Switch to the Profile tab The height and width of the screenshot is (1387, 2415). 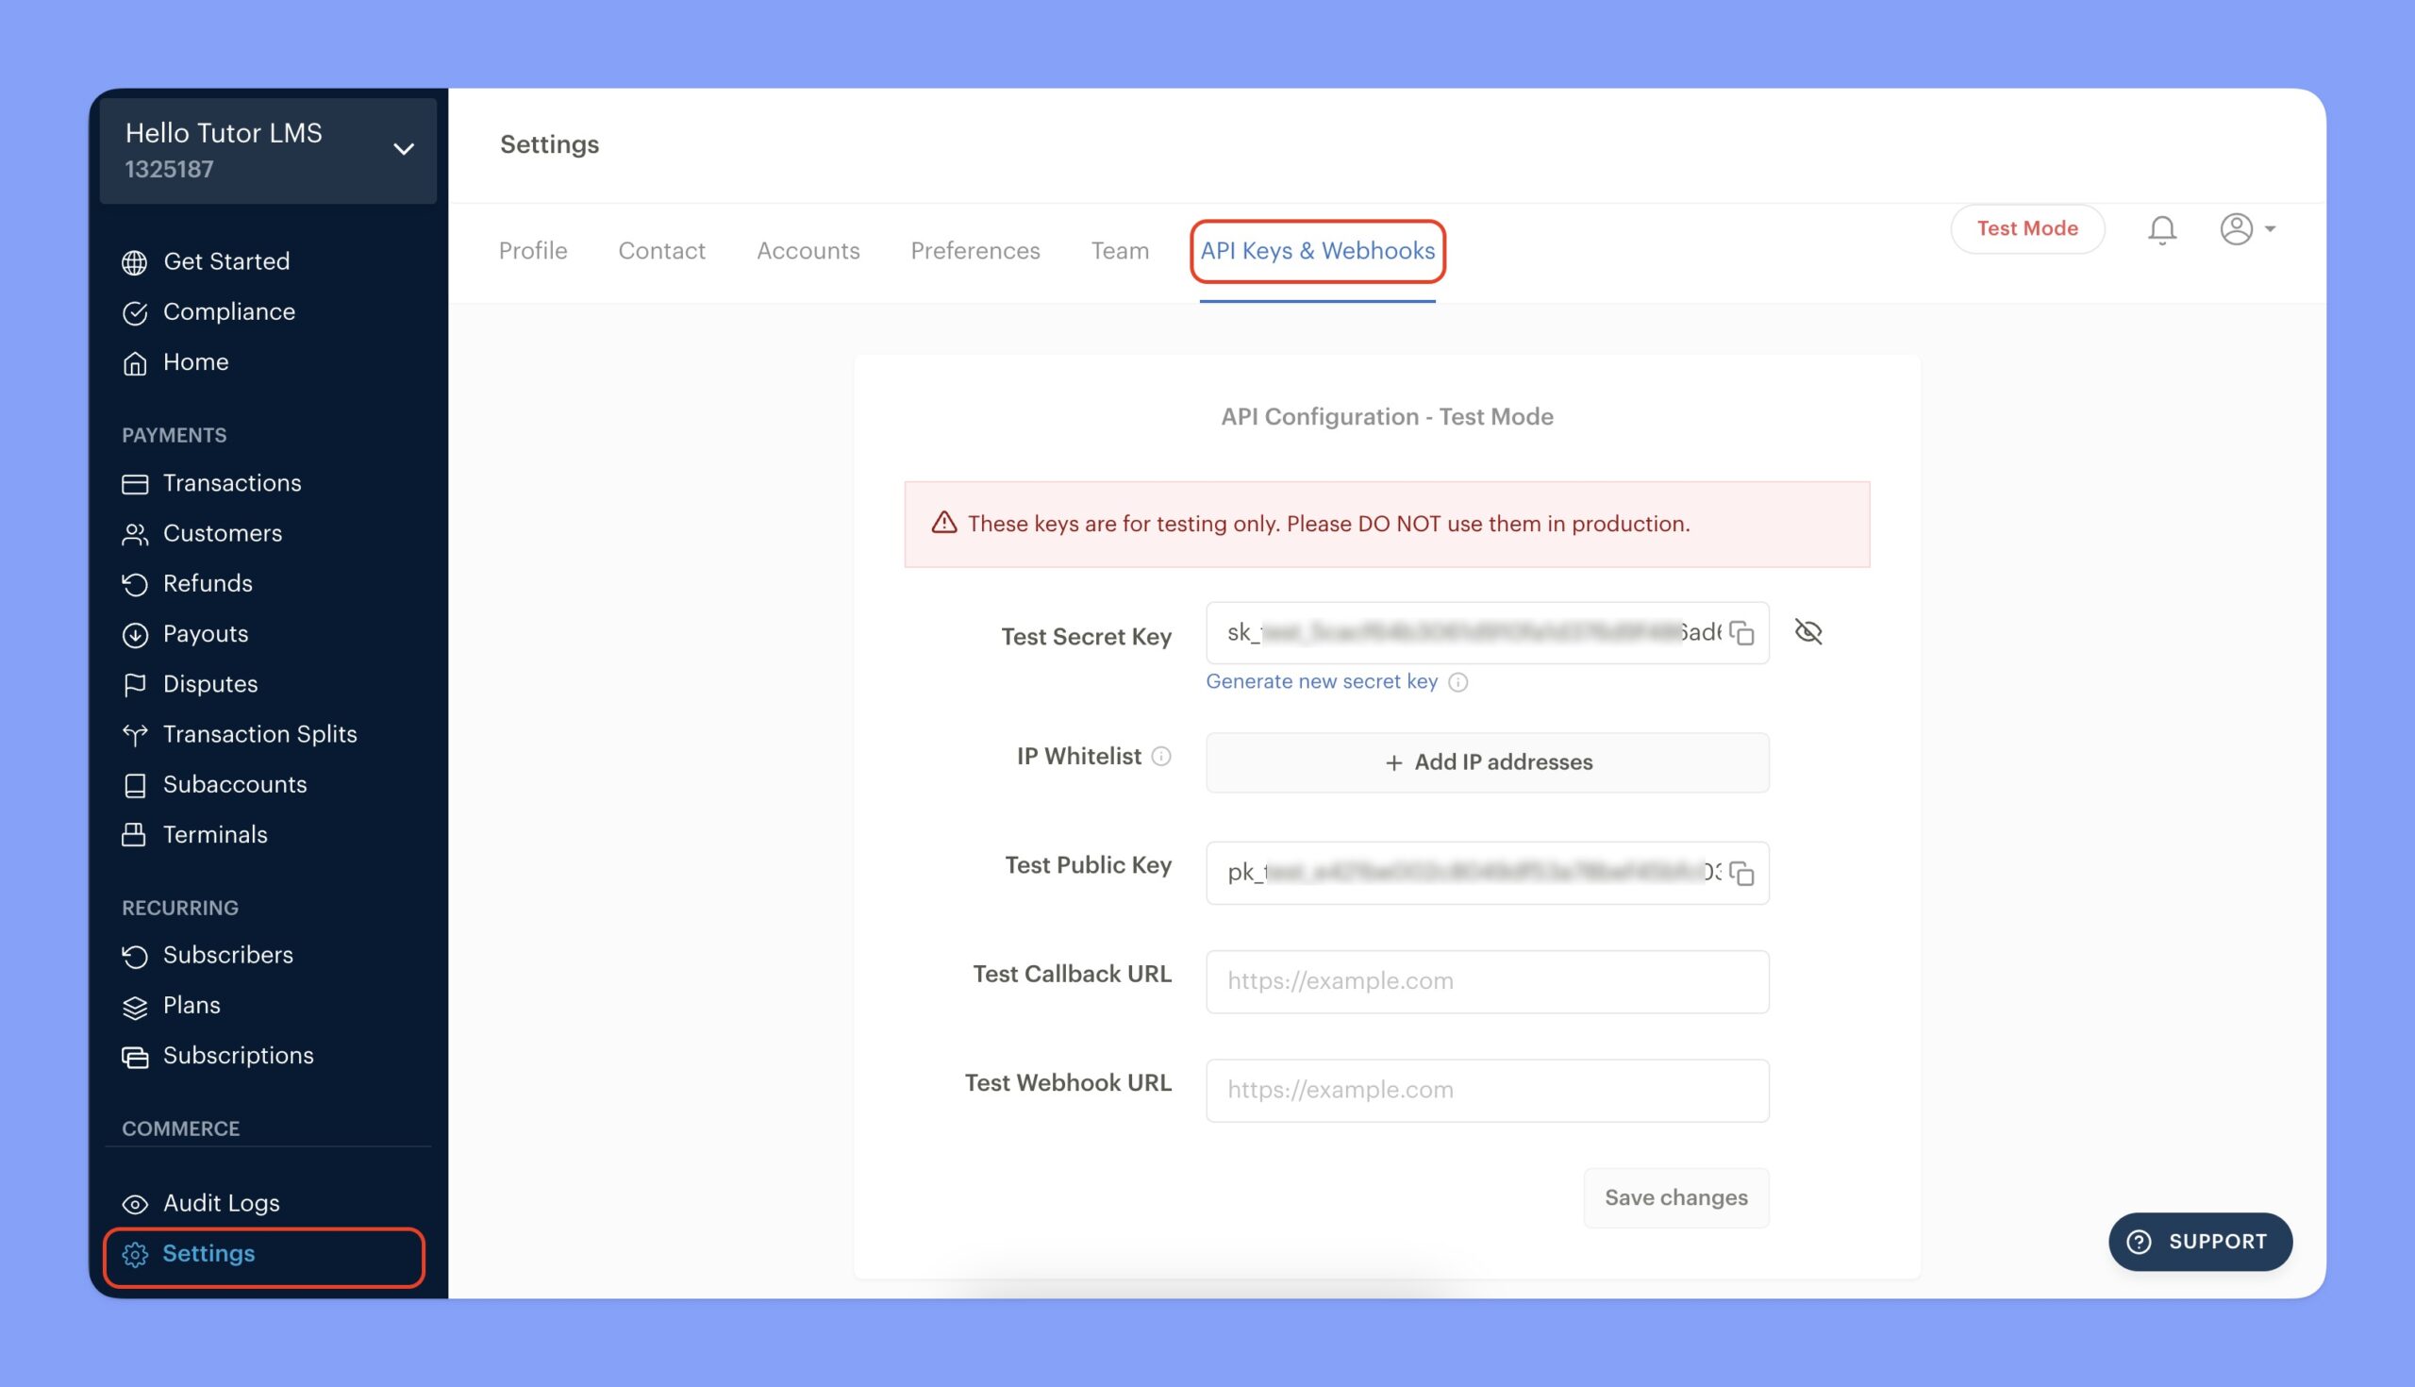pos(532,251)
